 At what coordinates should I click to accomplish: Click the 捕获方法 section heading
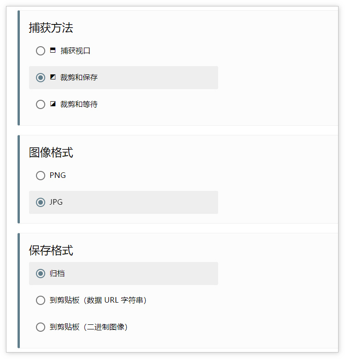pyautogui.click(x=51, y=28)
